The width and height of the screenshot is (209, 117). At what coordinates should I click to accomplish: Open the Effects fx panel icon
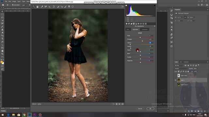coord(141,24)
